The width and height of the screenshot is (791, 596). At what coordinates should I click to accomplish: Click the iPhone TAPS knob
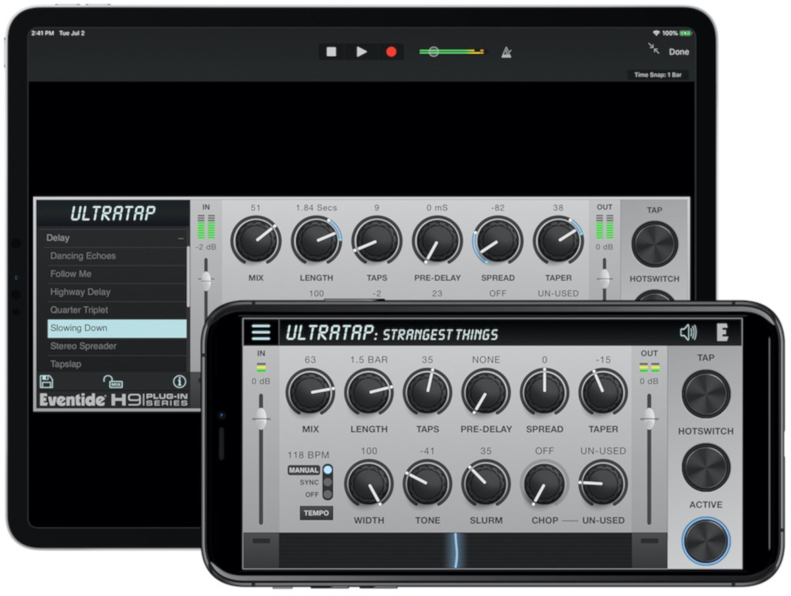coord(428,393)
